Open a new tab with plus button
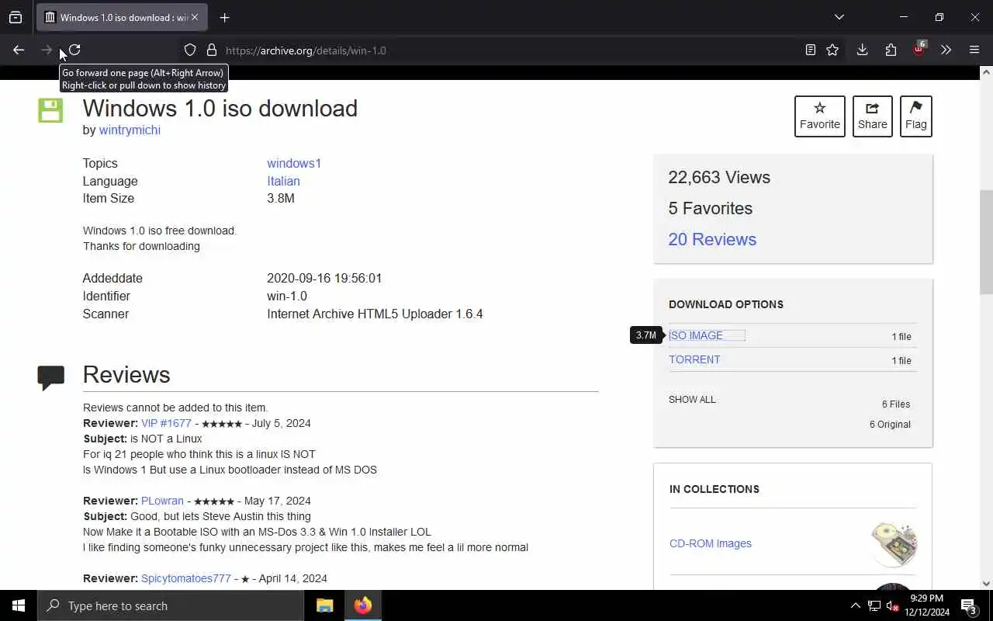The height and width of the screenshot is (621, 993). (x=224, y=17)
